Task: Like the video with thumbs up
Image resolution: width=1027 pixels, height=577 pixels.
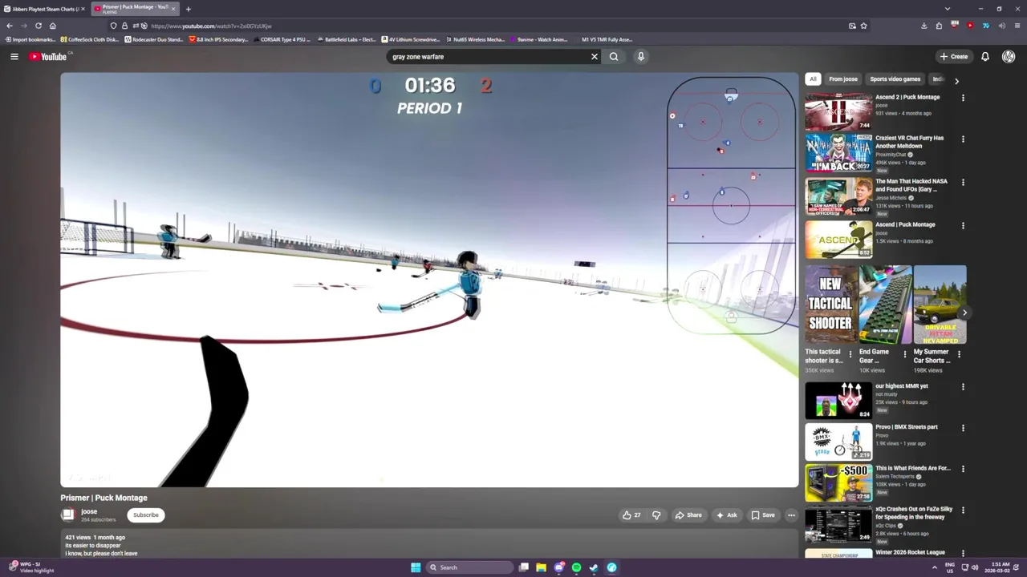Action: coord(632,515)
